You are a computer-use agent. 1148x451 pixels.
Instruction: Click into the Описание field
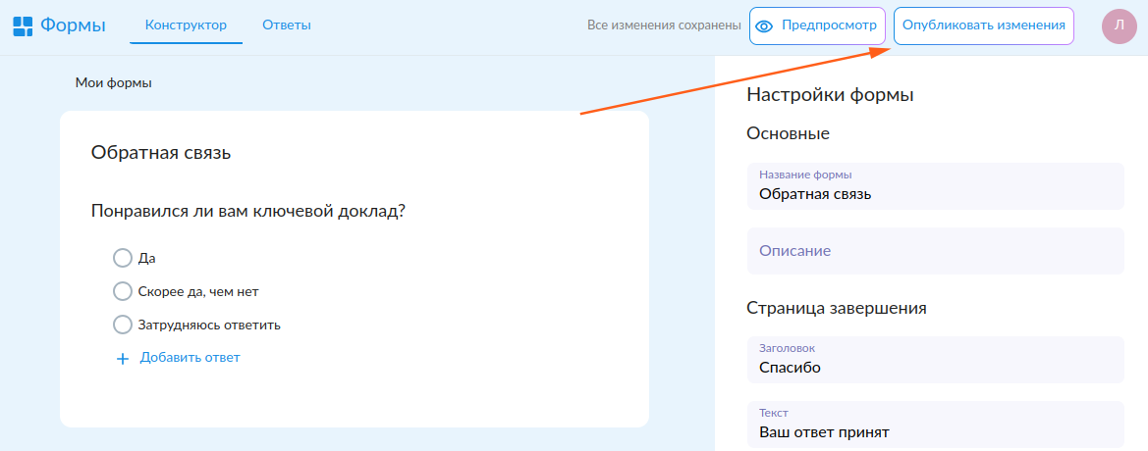935,251
